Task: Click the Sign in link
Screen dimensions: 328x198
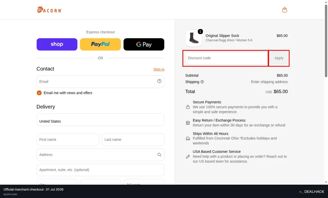Action: coord(159,69)
